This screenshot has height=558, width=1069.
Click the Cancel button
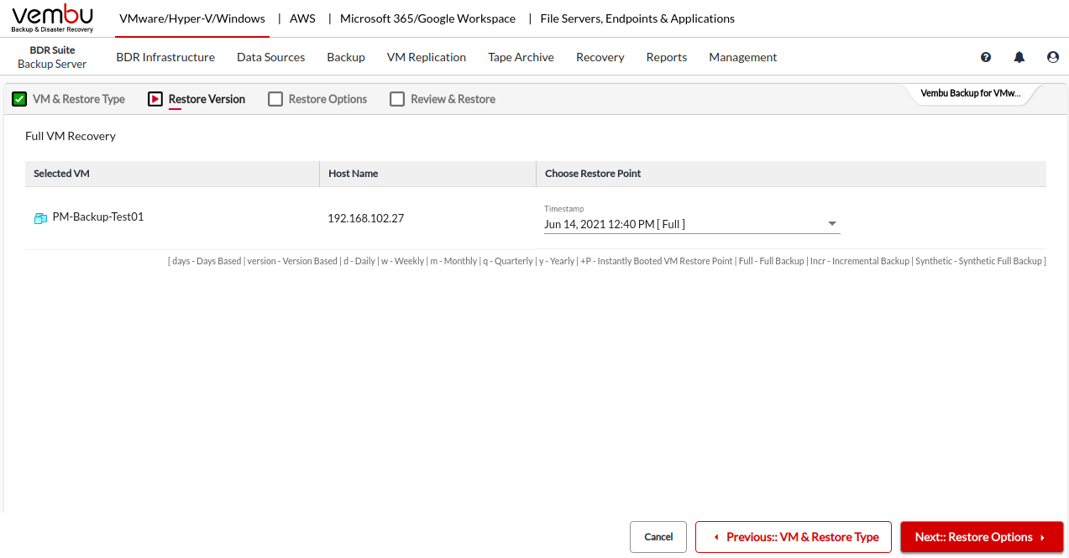pos(658,537)
